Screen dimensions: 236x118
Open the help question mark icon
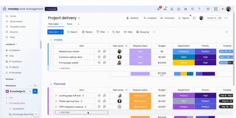[199, 9]
